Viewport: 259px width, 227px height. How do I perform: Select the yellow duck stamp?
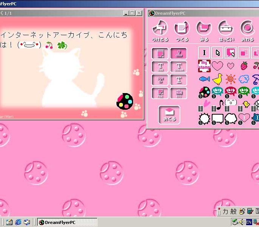[x=217, y=79]
